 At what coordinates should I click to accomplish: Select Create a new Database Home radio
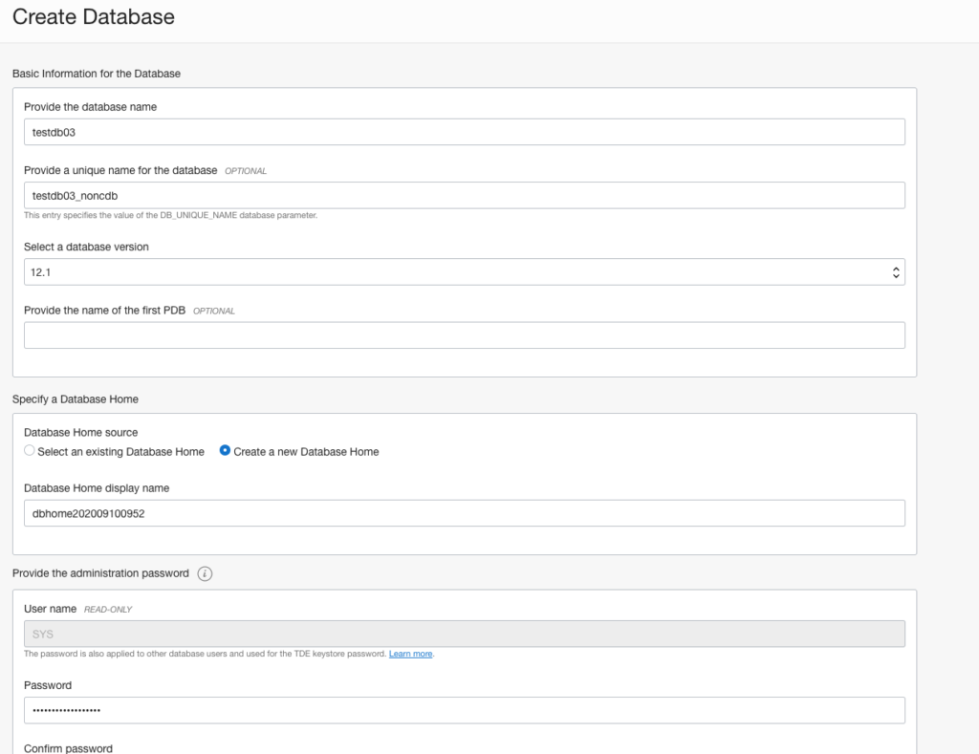coord(226,451)
